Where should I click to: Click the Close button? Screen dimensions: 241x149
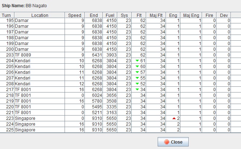[173, 142]
